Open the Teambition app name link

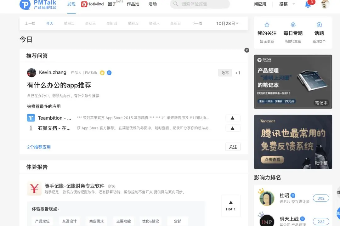coord(54,118)
